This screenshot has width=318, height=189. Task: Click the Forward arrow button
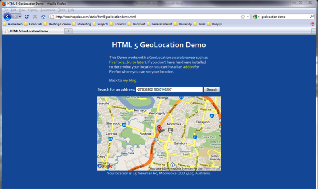pos(15,17)
